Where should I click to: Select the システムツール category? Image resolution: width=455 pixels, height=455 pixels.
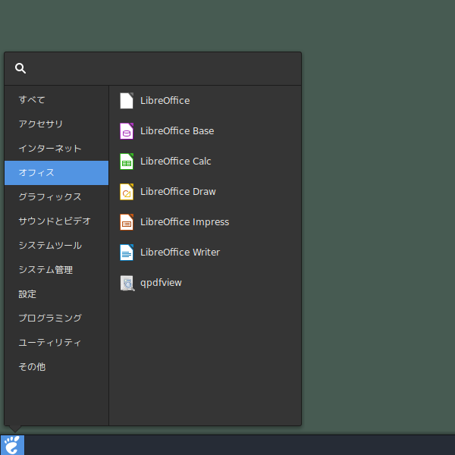click(x=57, y=246)
